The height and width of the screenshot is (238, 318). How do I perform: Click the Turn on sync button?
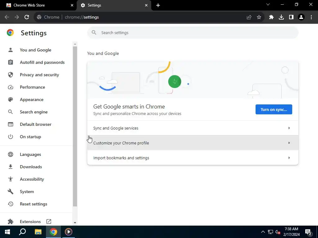click(x=274, y=109)
